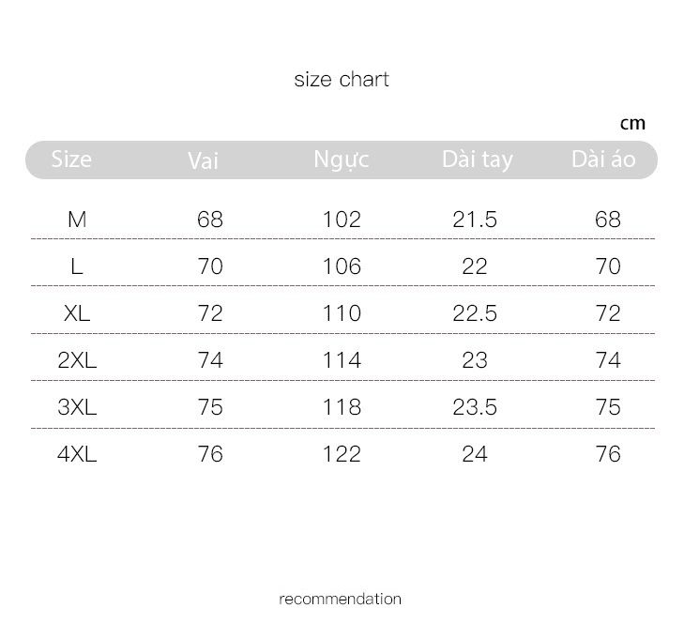
Task: Click the 2XL size row label
Action: (77, 360)
